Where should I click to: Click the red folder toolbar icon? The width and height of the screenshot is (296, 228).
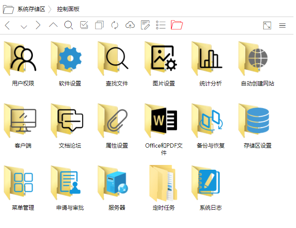[x=177, y=25]
